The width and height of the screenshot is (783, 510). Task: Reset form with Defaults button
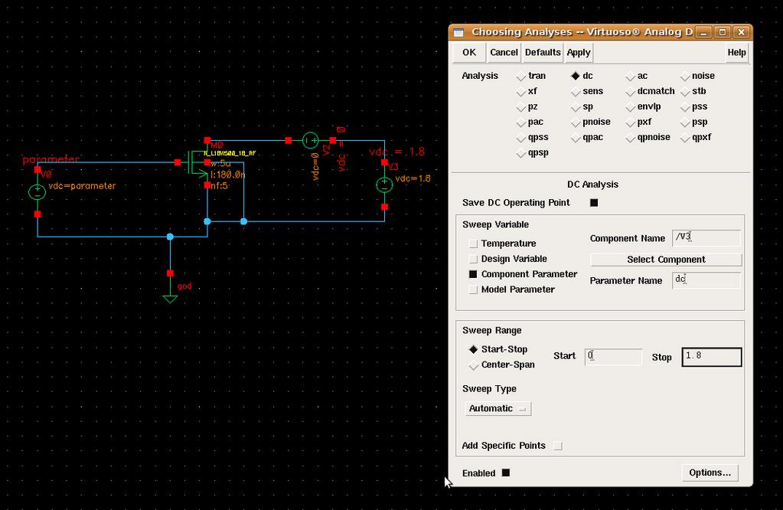point(543,52)
